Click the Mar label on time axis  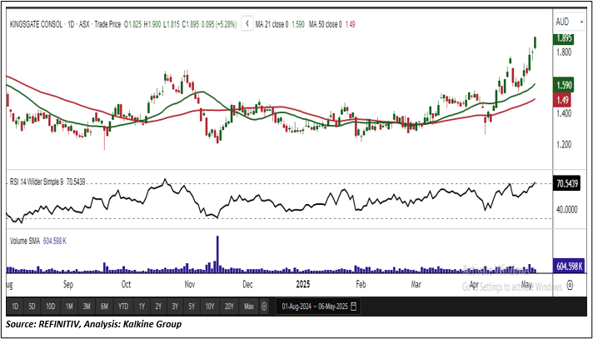(416, 285)
